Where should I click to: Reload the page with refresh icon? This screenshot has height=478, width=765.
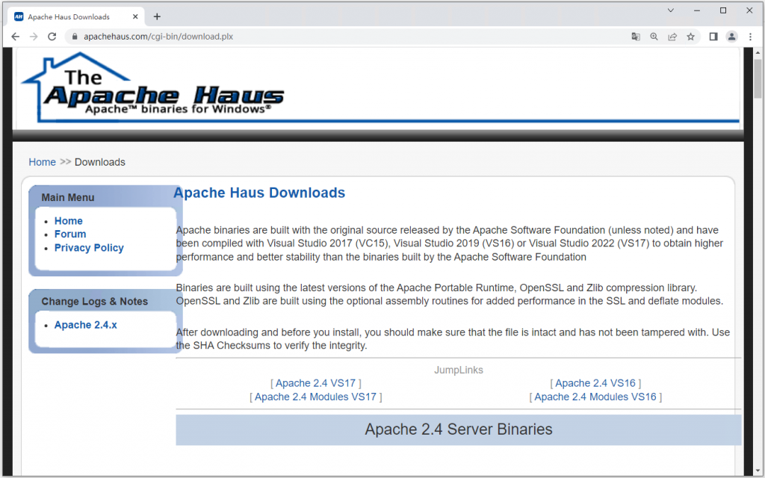click(x=52, y=37)
